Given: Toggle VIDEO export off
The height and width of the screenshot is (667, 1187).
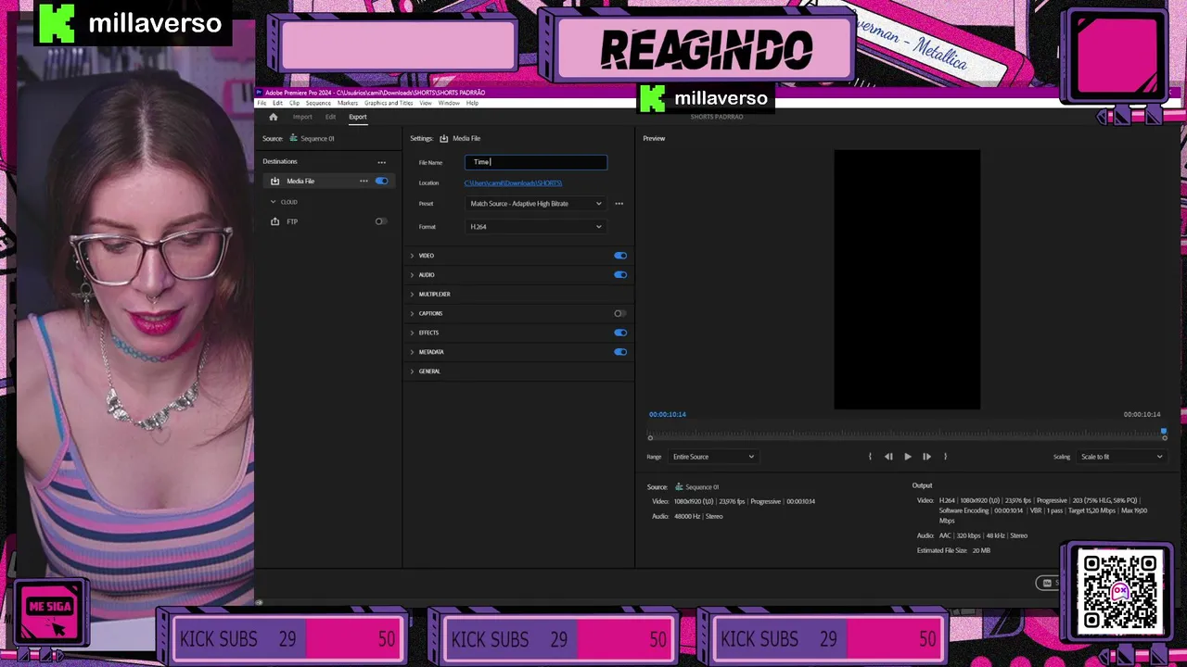Looking at the screenshot, I should 620,256.
